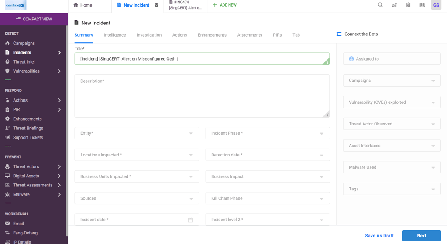Open the Kill Chain Phase dropdown
Image resolution: width=447 pixels, height=244 pixels.
click(x=268, y=198)
